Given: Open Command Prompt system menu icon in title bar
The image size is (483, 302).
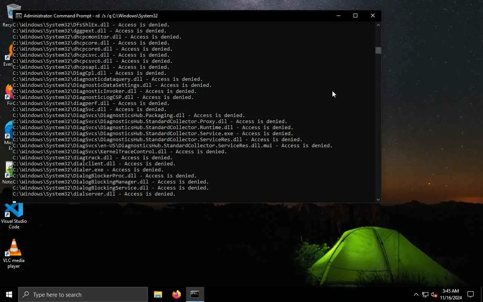Looking at the screenshot, I should click(x=18, y=15).
